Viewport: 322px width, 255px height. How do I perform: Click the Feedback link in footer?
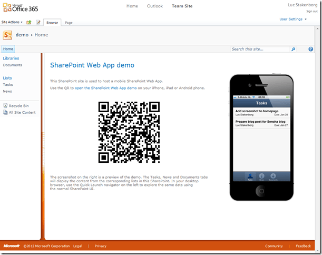coord(303,246)
